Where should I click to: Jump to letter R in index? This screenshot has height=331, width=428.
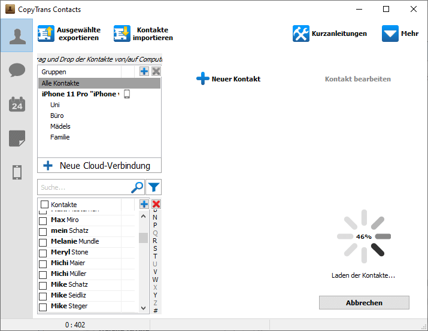coord(155,241)
